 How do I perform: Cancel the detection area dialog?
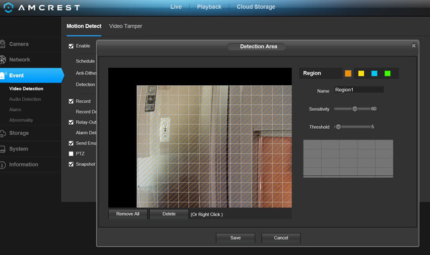point(281,238)
